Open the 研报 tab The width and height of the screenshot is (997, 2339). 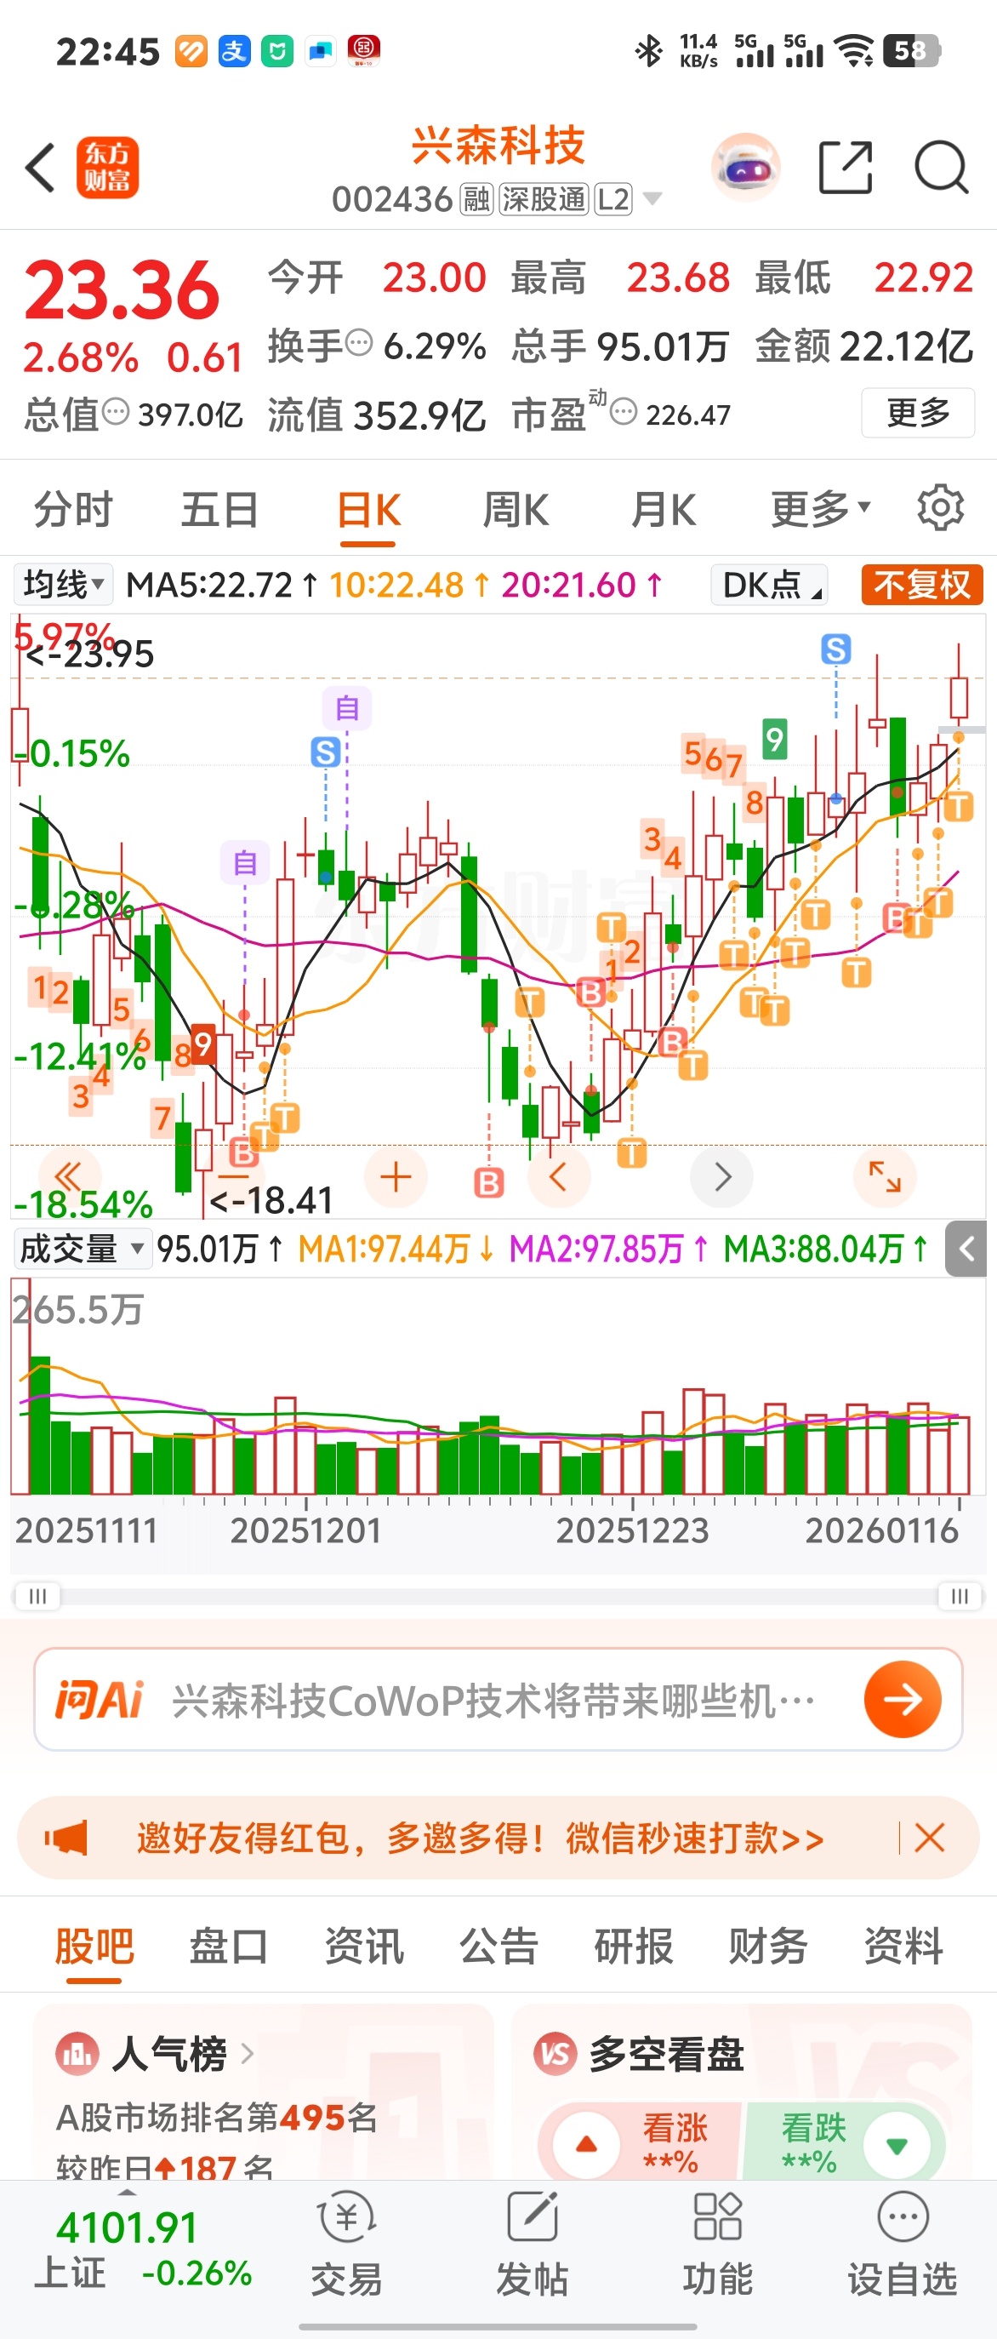click(x=633, y=1947)
